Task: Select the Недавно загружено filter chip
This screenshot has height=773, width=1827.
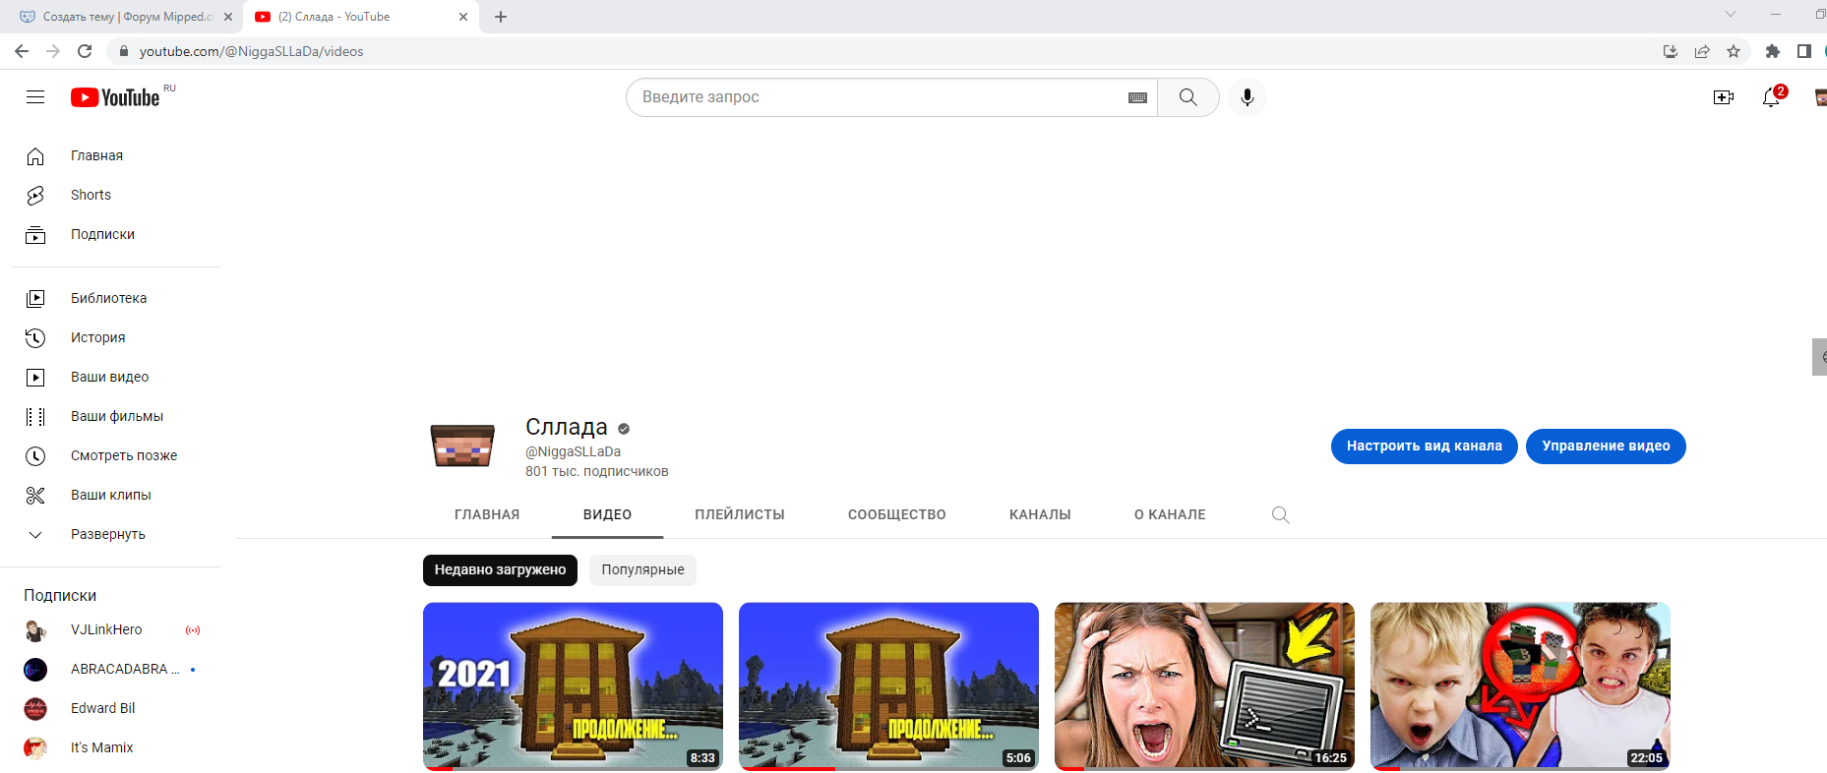Action: pos(500,569)
